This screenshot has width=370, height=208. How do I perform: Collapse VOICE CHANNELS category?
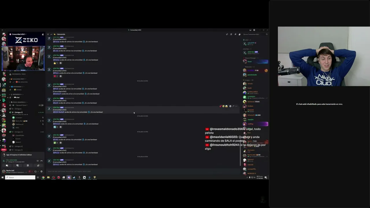coord(20,102)
